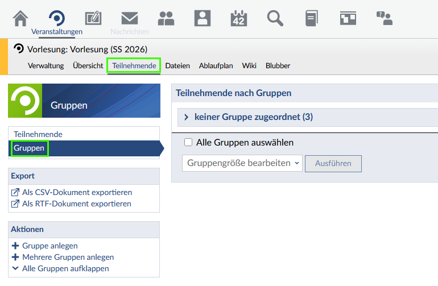Switch to the Dateien tab

coord(177,65)
